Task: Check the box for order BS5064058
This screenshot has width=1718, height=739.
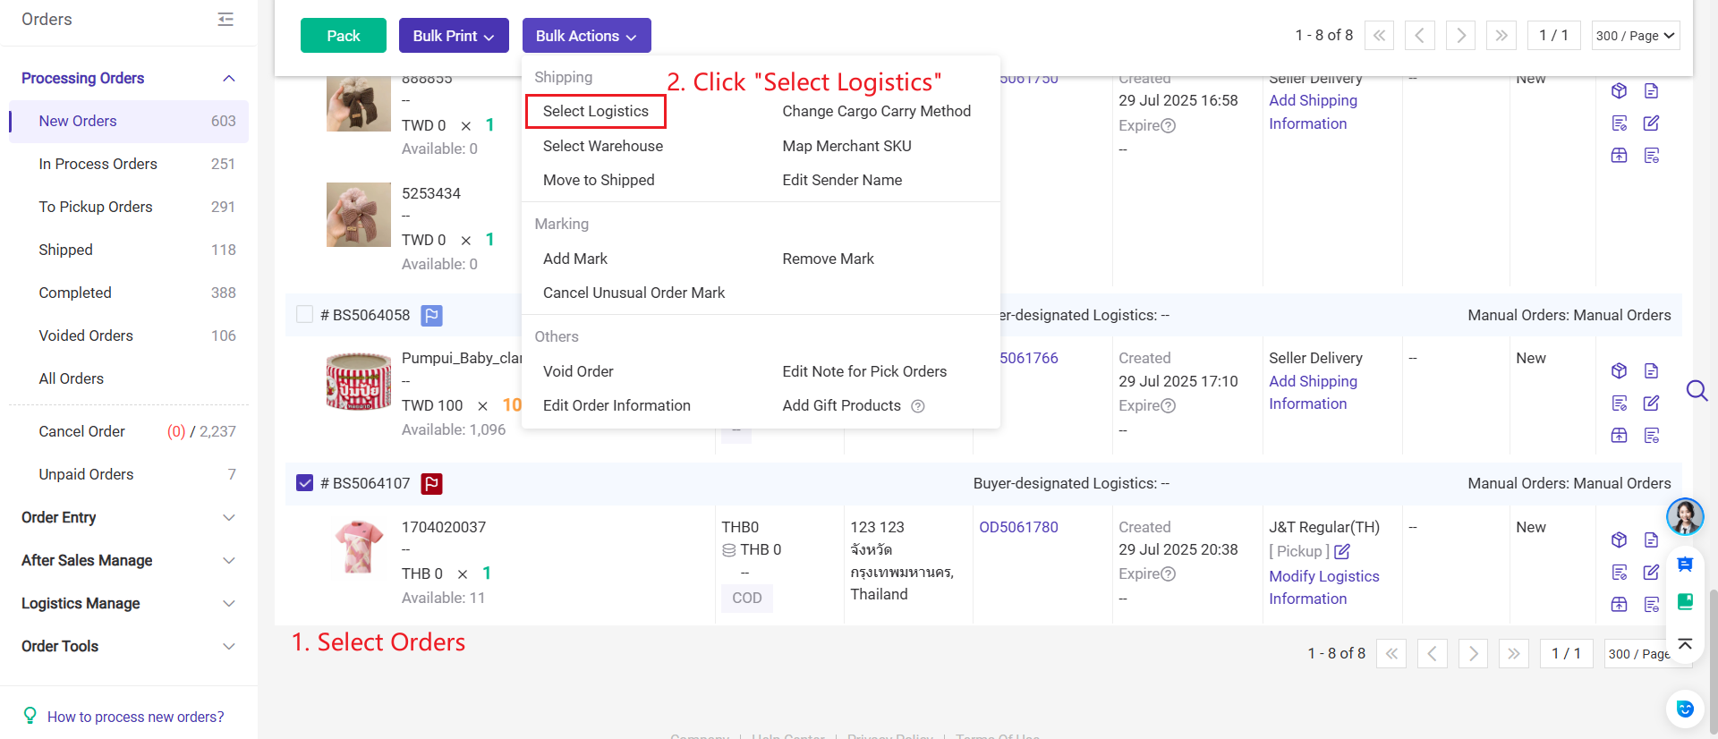Action: click(304, 314)
